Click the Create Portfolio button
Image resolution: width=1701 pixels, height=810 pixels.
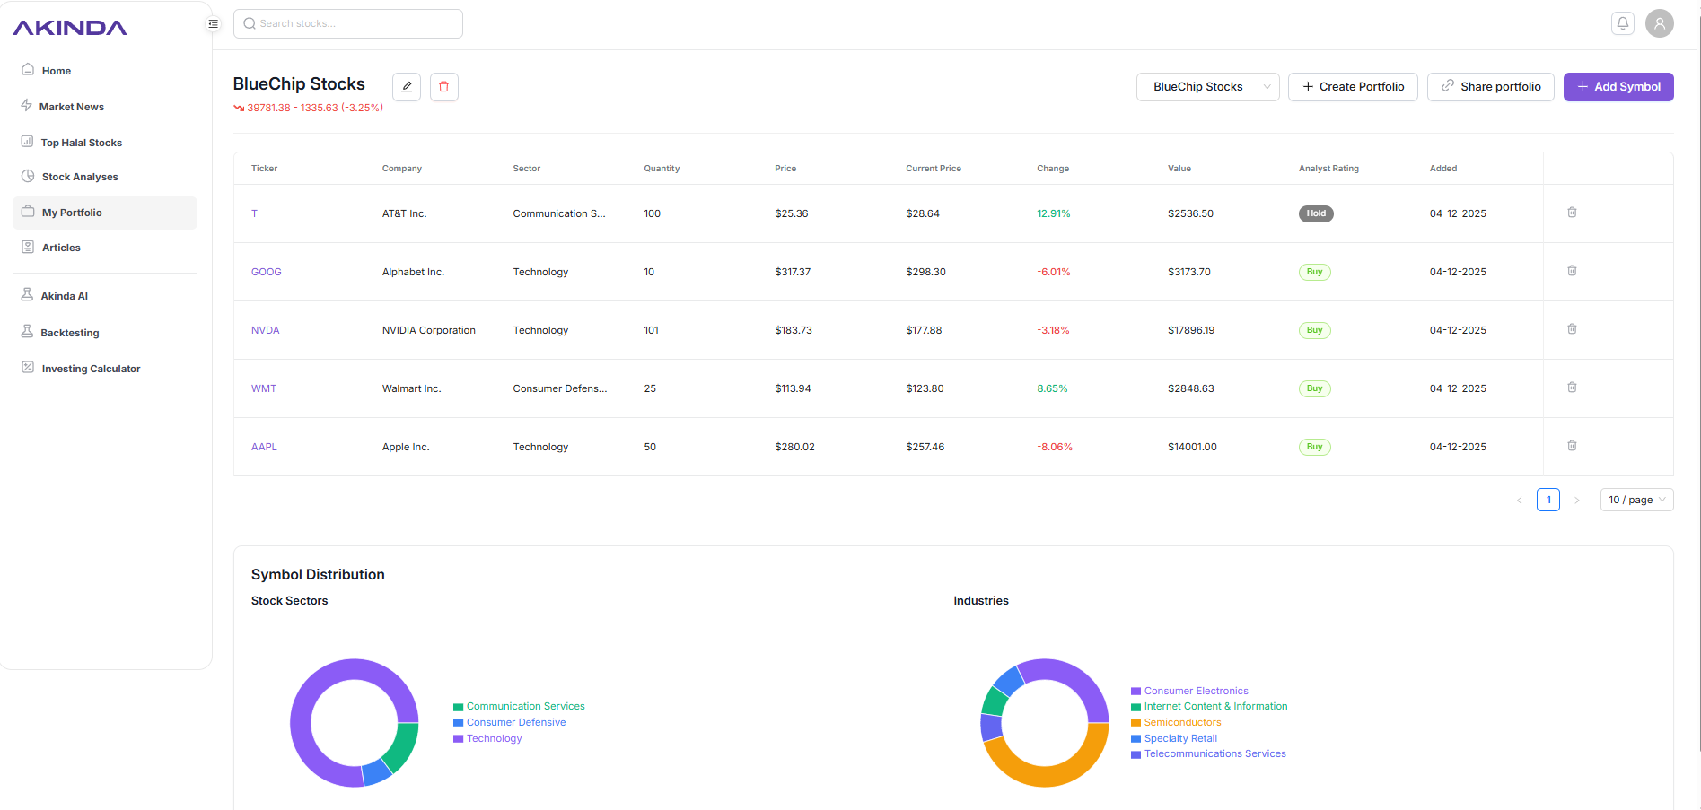tap(1353, 86)
